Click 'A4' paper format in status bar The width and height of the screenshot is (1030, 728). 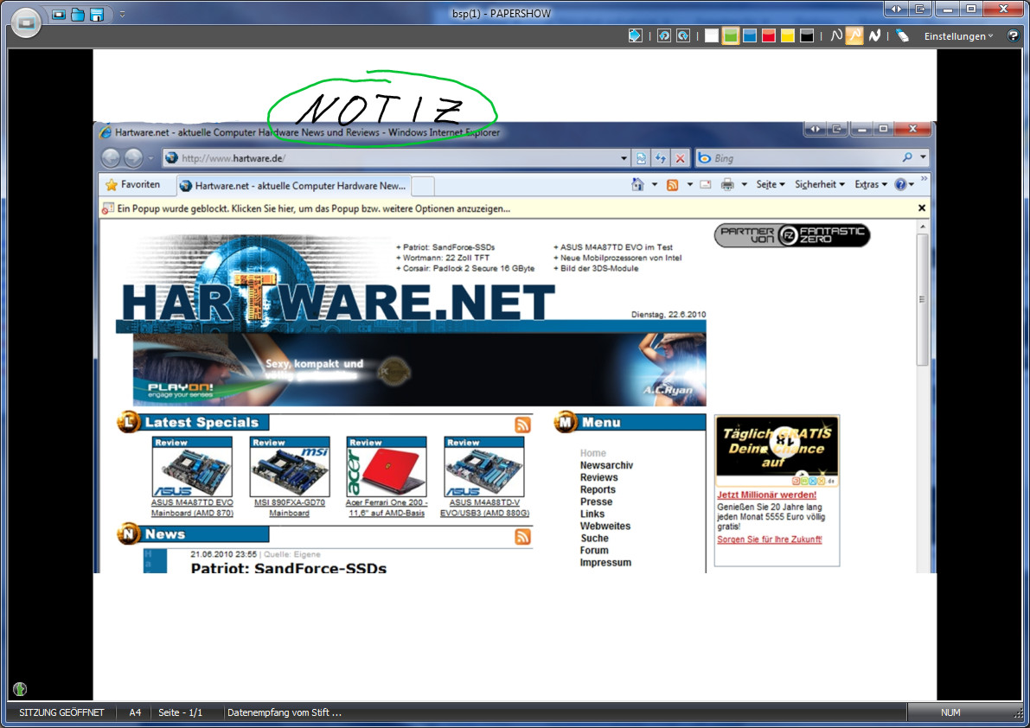tap(135, 712)
